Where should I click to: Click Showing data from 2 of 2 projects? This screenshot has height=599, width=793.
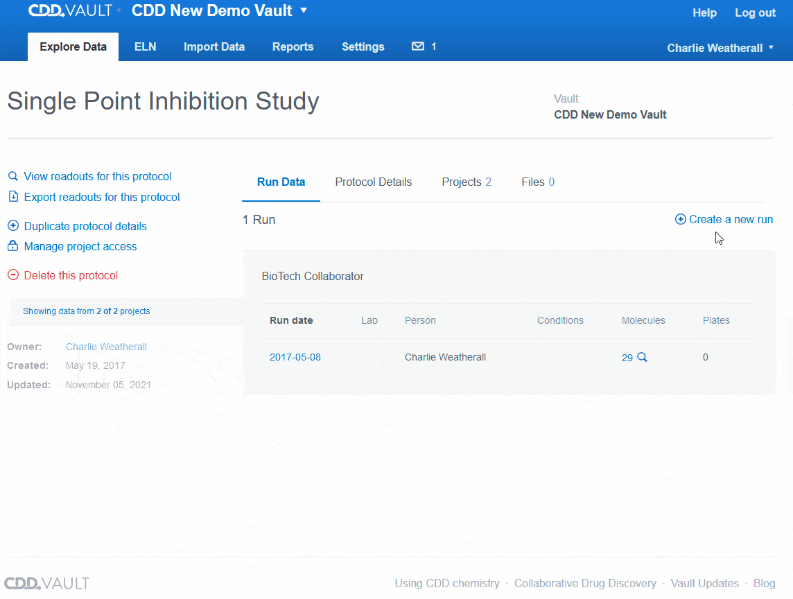coord(87,311)
